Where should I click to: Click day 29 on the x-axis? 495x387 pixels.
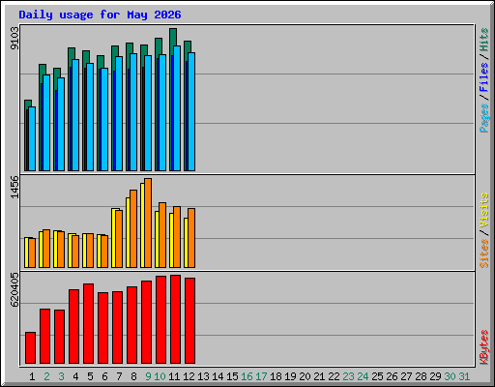(435, 376)
